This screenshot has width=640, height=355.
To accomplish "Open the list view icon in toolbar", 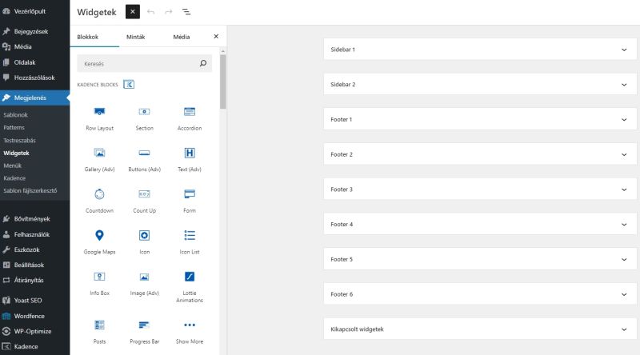I will coord(186,12).
